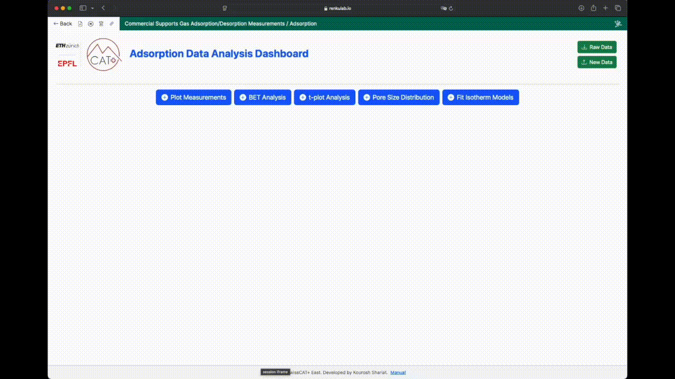Show Safari tab overview
This screenshot has height=379, width=675.
pos(618,8)
